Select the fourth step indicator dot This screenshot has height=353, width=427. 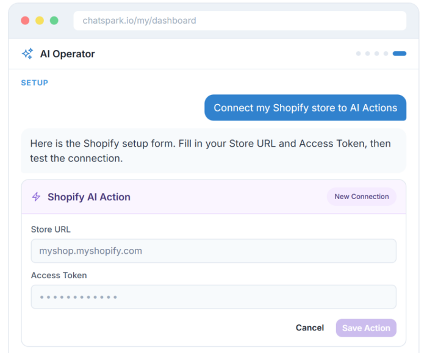tap(386, 54)
